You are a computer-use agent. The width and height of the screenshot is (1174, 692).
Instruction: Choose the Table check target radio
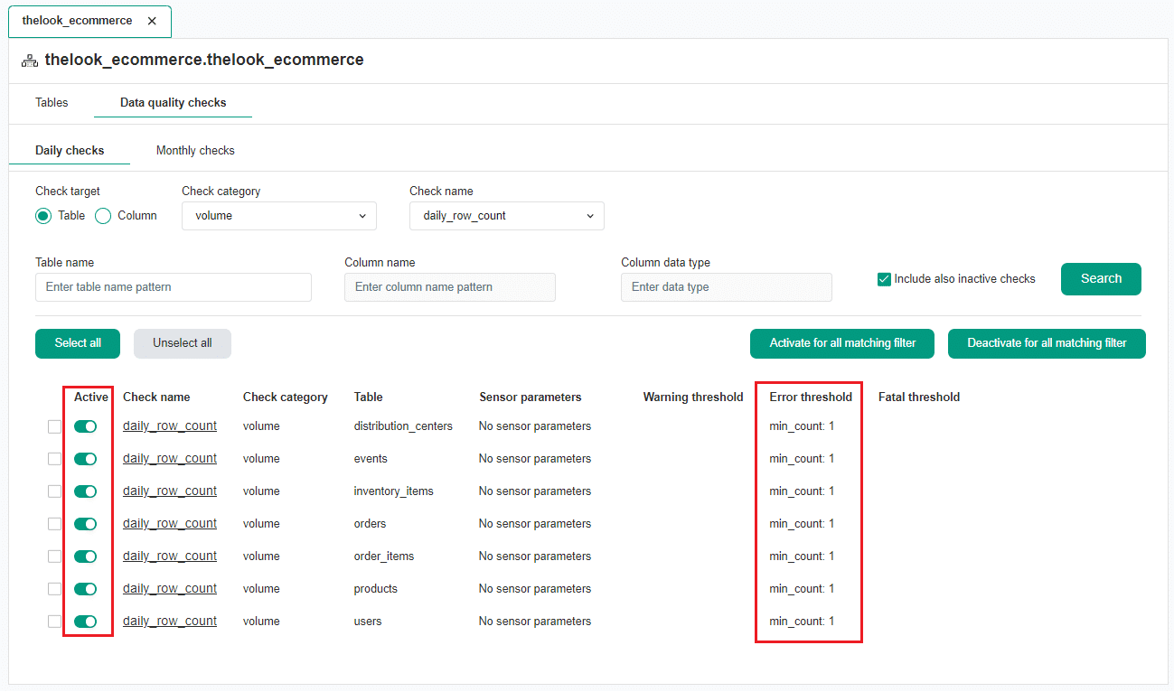tap(43, 216)
